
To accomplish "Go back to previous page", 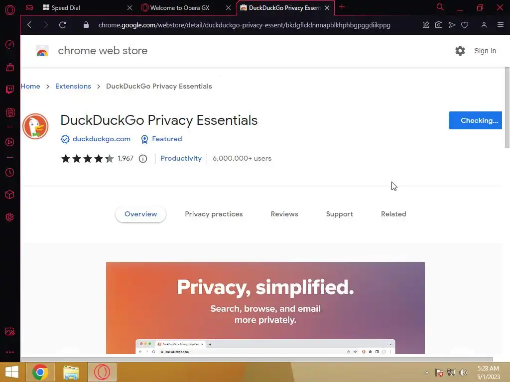I will point(29,25).
